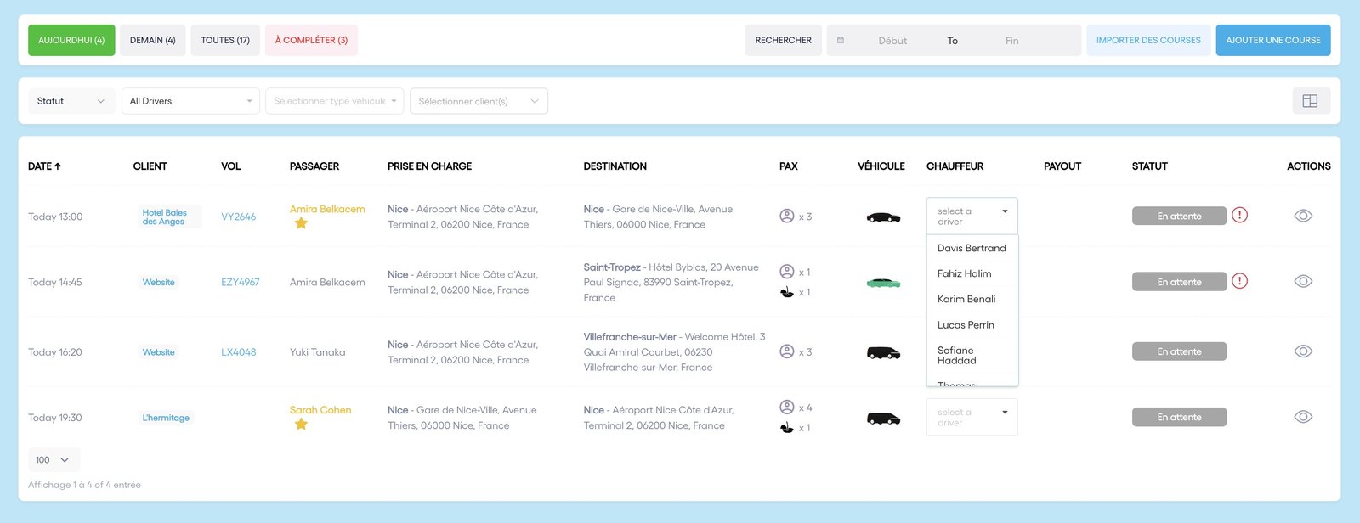
Task: Open flight link VY2646
Action: [x=239, y=217]
